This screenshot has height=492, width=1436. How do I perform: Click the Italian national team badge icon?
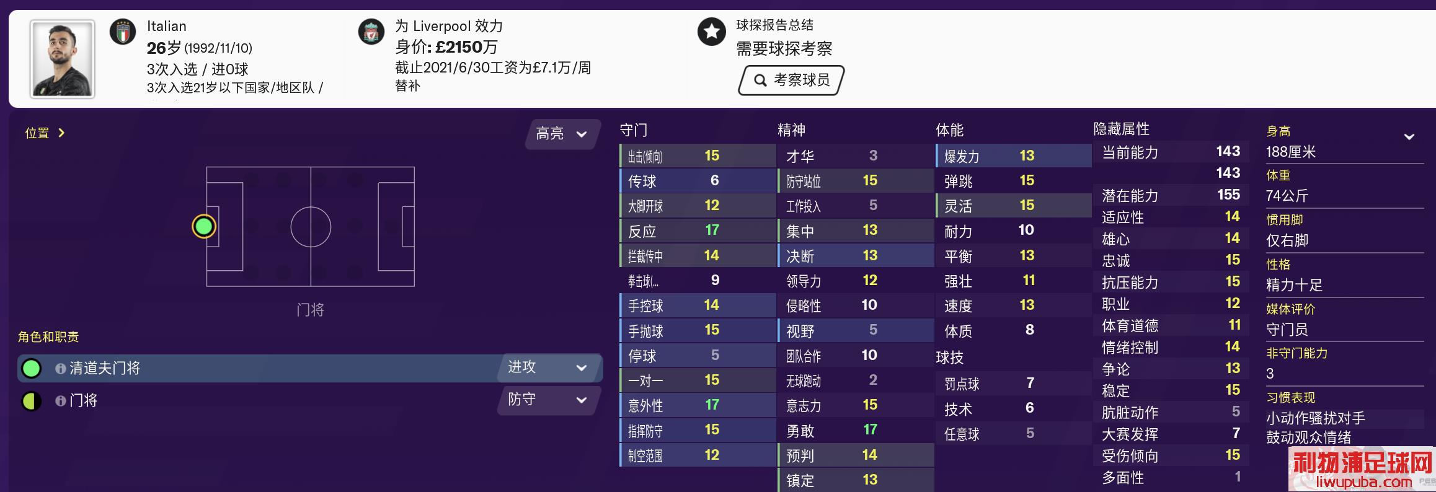point(123,32)
